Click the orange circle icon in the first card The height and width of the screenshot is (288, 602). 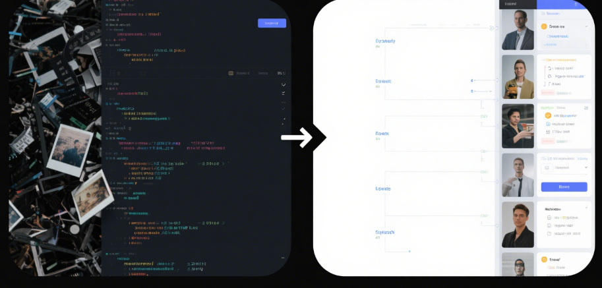[x=544, y=27]
